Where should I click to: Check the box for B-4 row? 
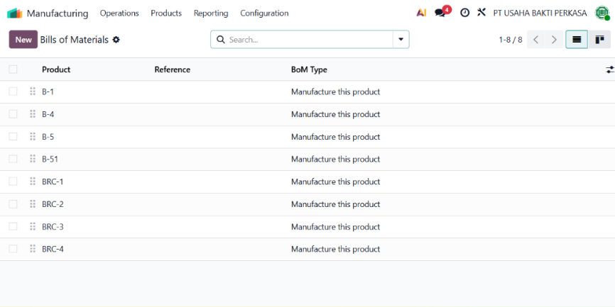tap(13, 114)
